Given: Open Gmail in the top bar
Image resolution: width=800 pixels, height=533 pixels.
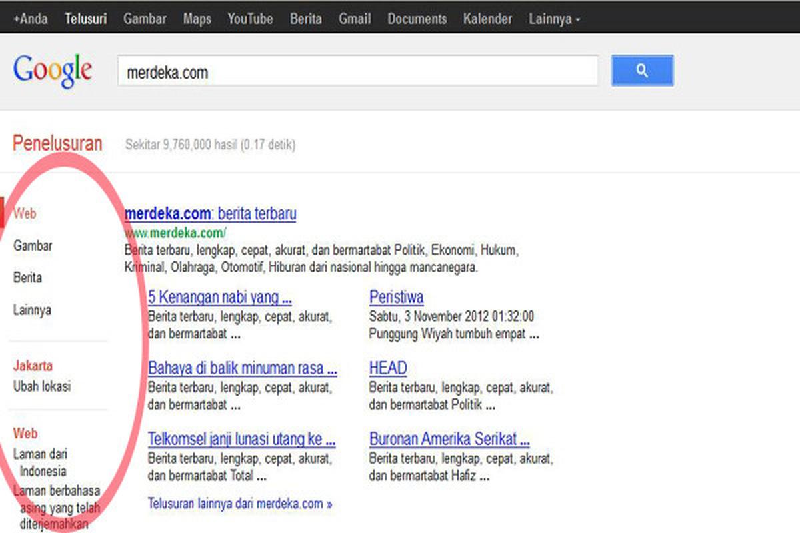Looking at the screenshot, I should [x=355, y=19].
